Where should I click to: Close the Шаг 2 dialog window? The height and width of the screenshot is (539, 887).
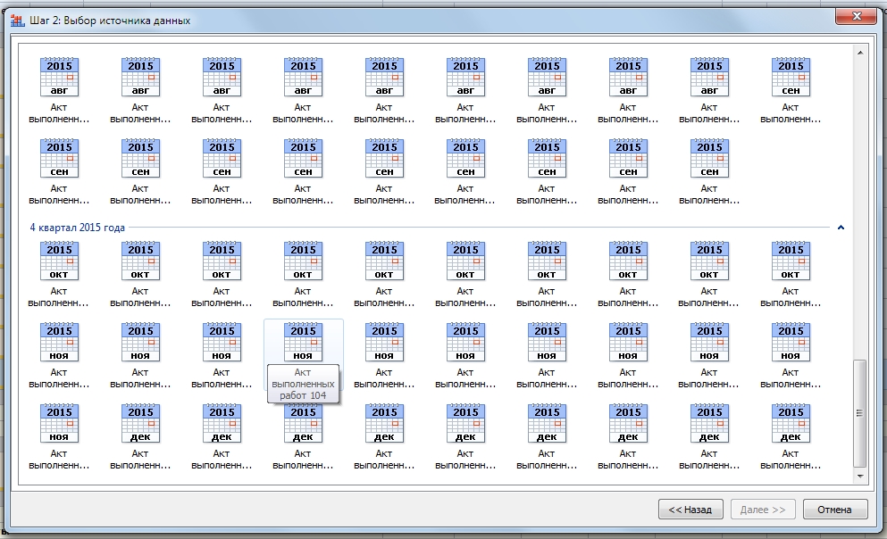point(856,16)
